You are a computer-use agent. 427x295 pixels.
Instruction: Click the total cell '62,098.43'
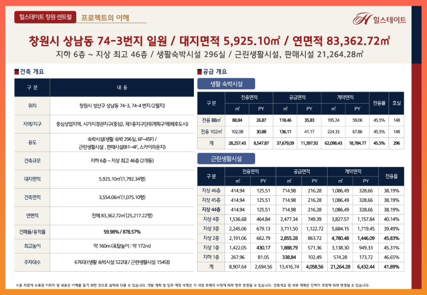(333, 143)
